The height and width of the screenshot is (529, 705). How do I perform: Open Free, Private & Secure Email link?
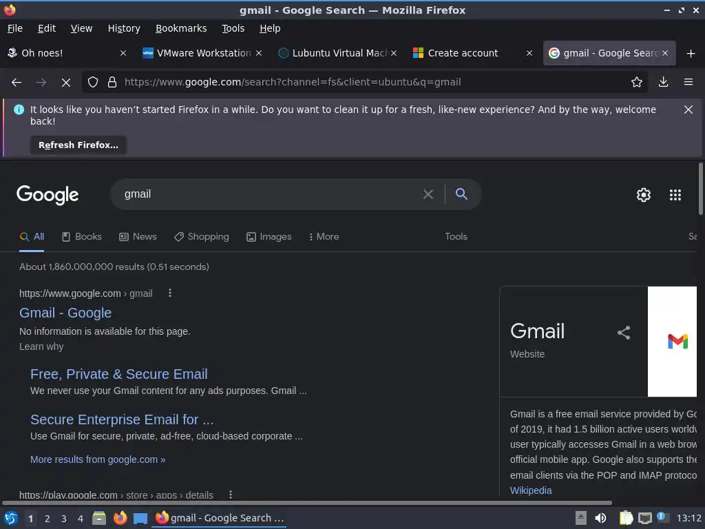(118, 374)
